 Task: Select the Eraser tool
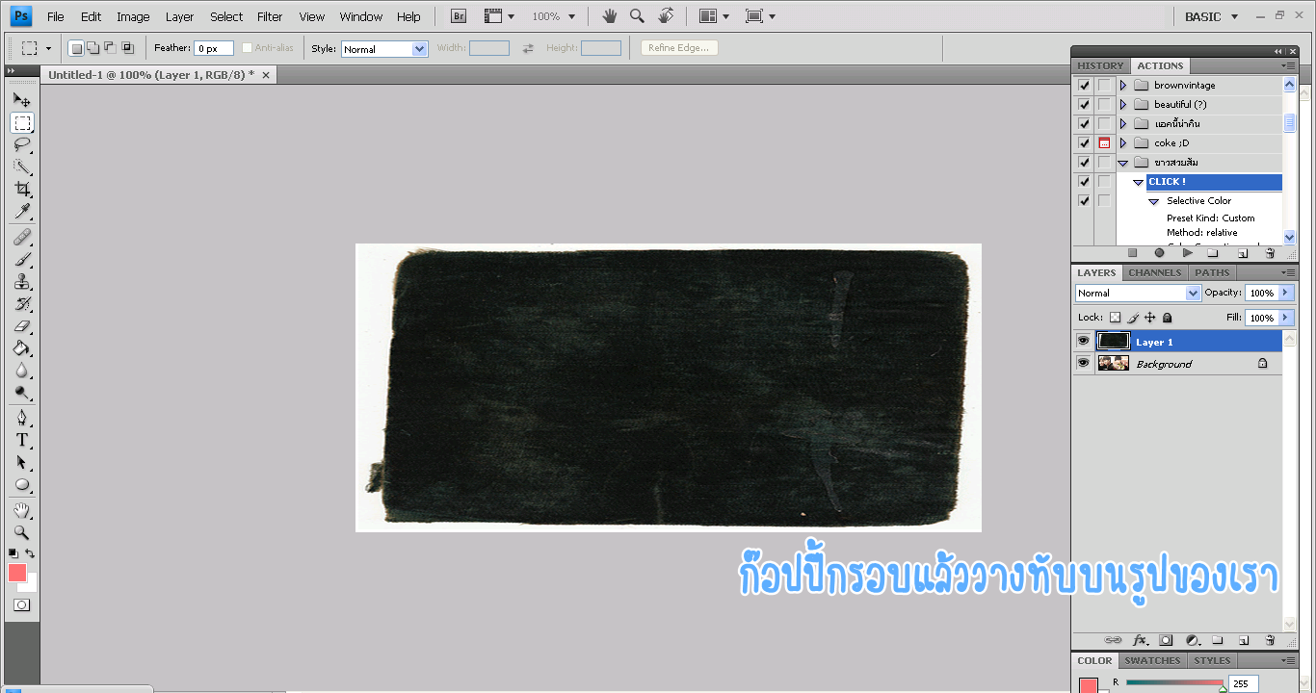(22, 325)
